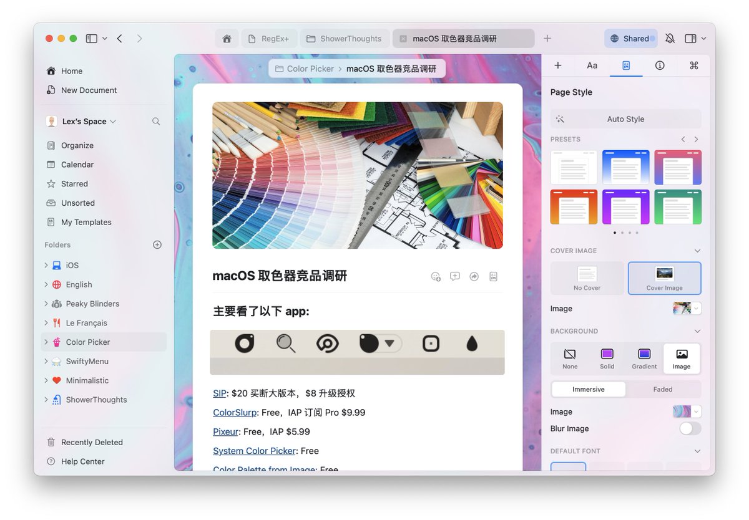Toggle the right inspector panel icon
Viewport: 749px width, 520px height.
pyautogui.click(x=690, y=39)
